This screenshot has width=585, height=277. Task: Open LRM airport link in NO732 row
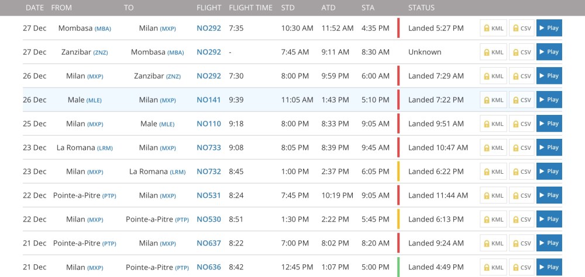(x=178, y=172)
